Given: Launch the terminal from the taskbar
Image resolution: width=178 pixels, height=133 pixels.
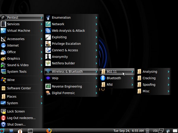Looking at the screenshot, I should (30, 131).
